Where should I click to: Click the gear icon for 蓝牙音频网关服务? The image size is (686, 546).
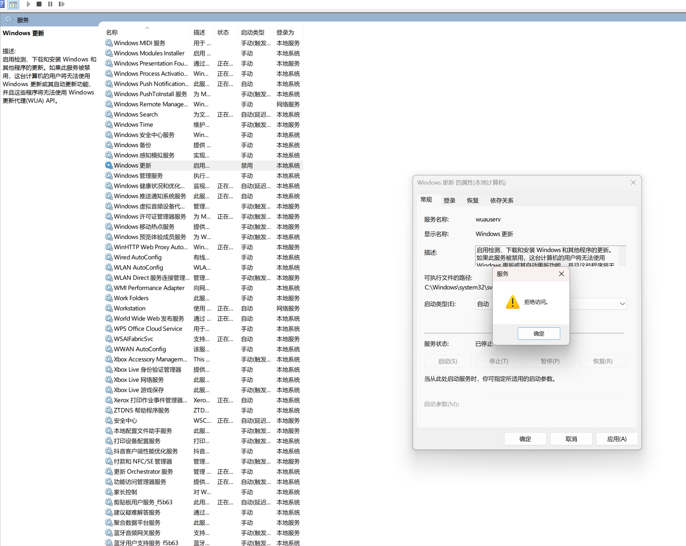(x=109, y=533)
